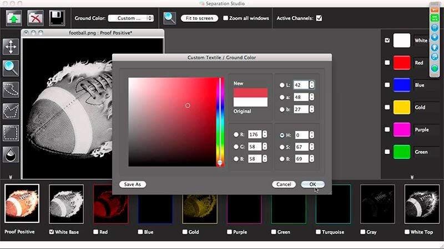The image size is (444, 249).
Task: Select the Proof Positive thumbnail
Action: click(22, 204)
